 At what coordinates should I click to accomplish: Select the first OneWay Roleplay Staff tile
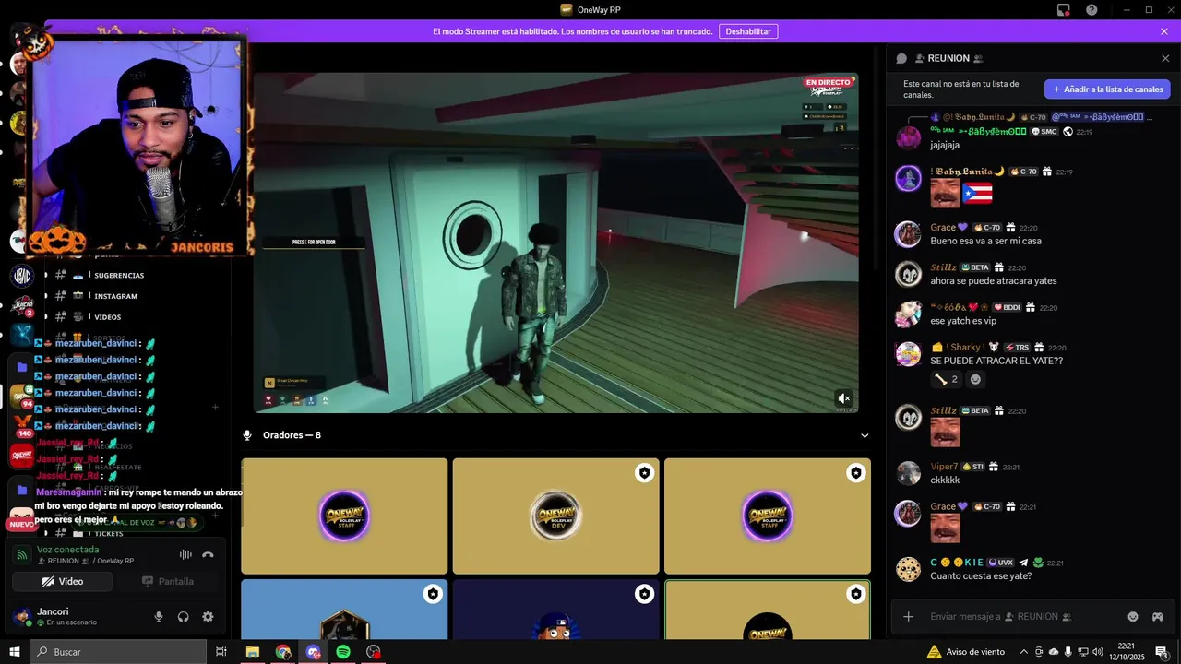coord(344,516)
